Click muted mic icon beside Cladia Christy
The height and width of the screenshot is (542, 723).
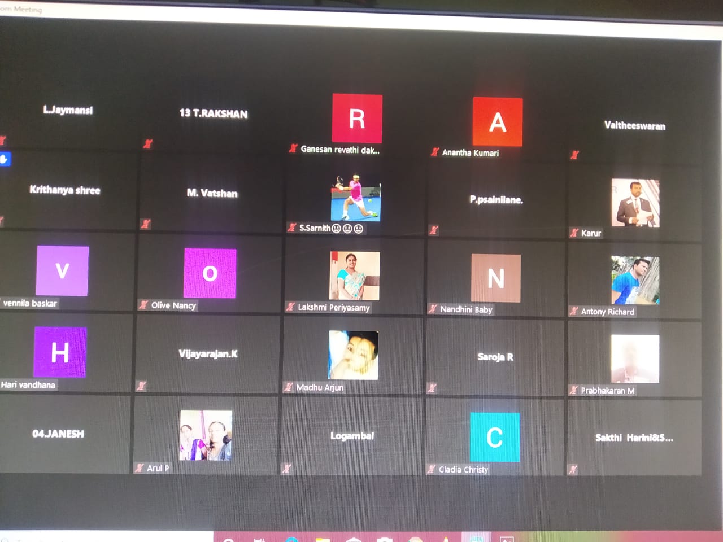pyautogui.click(x=432, y=469)
